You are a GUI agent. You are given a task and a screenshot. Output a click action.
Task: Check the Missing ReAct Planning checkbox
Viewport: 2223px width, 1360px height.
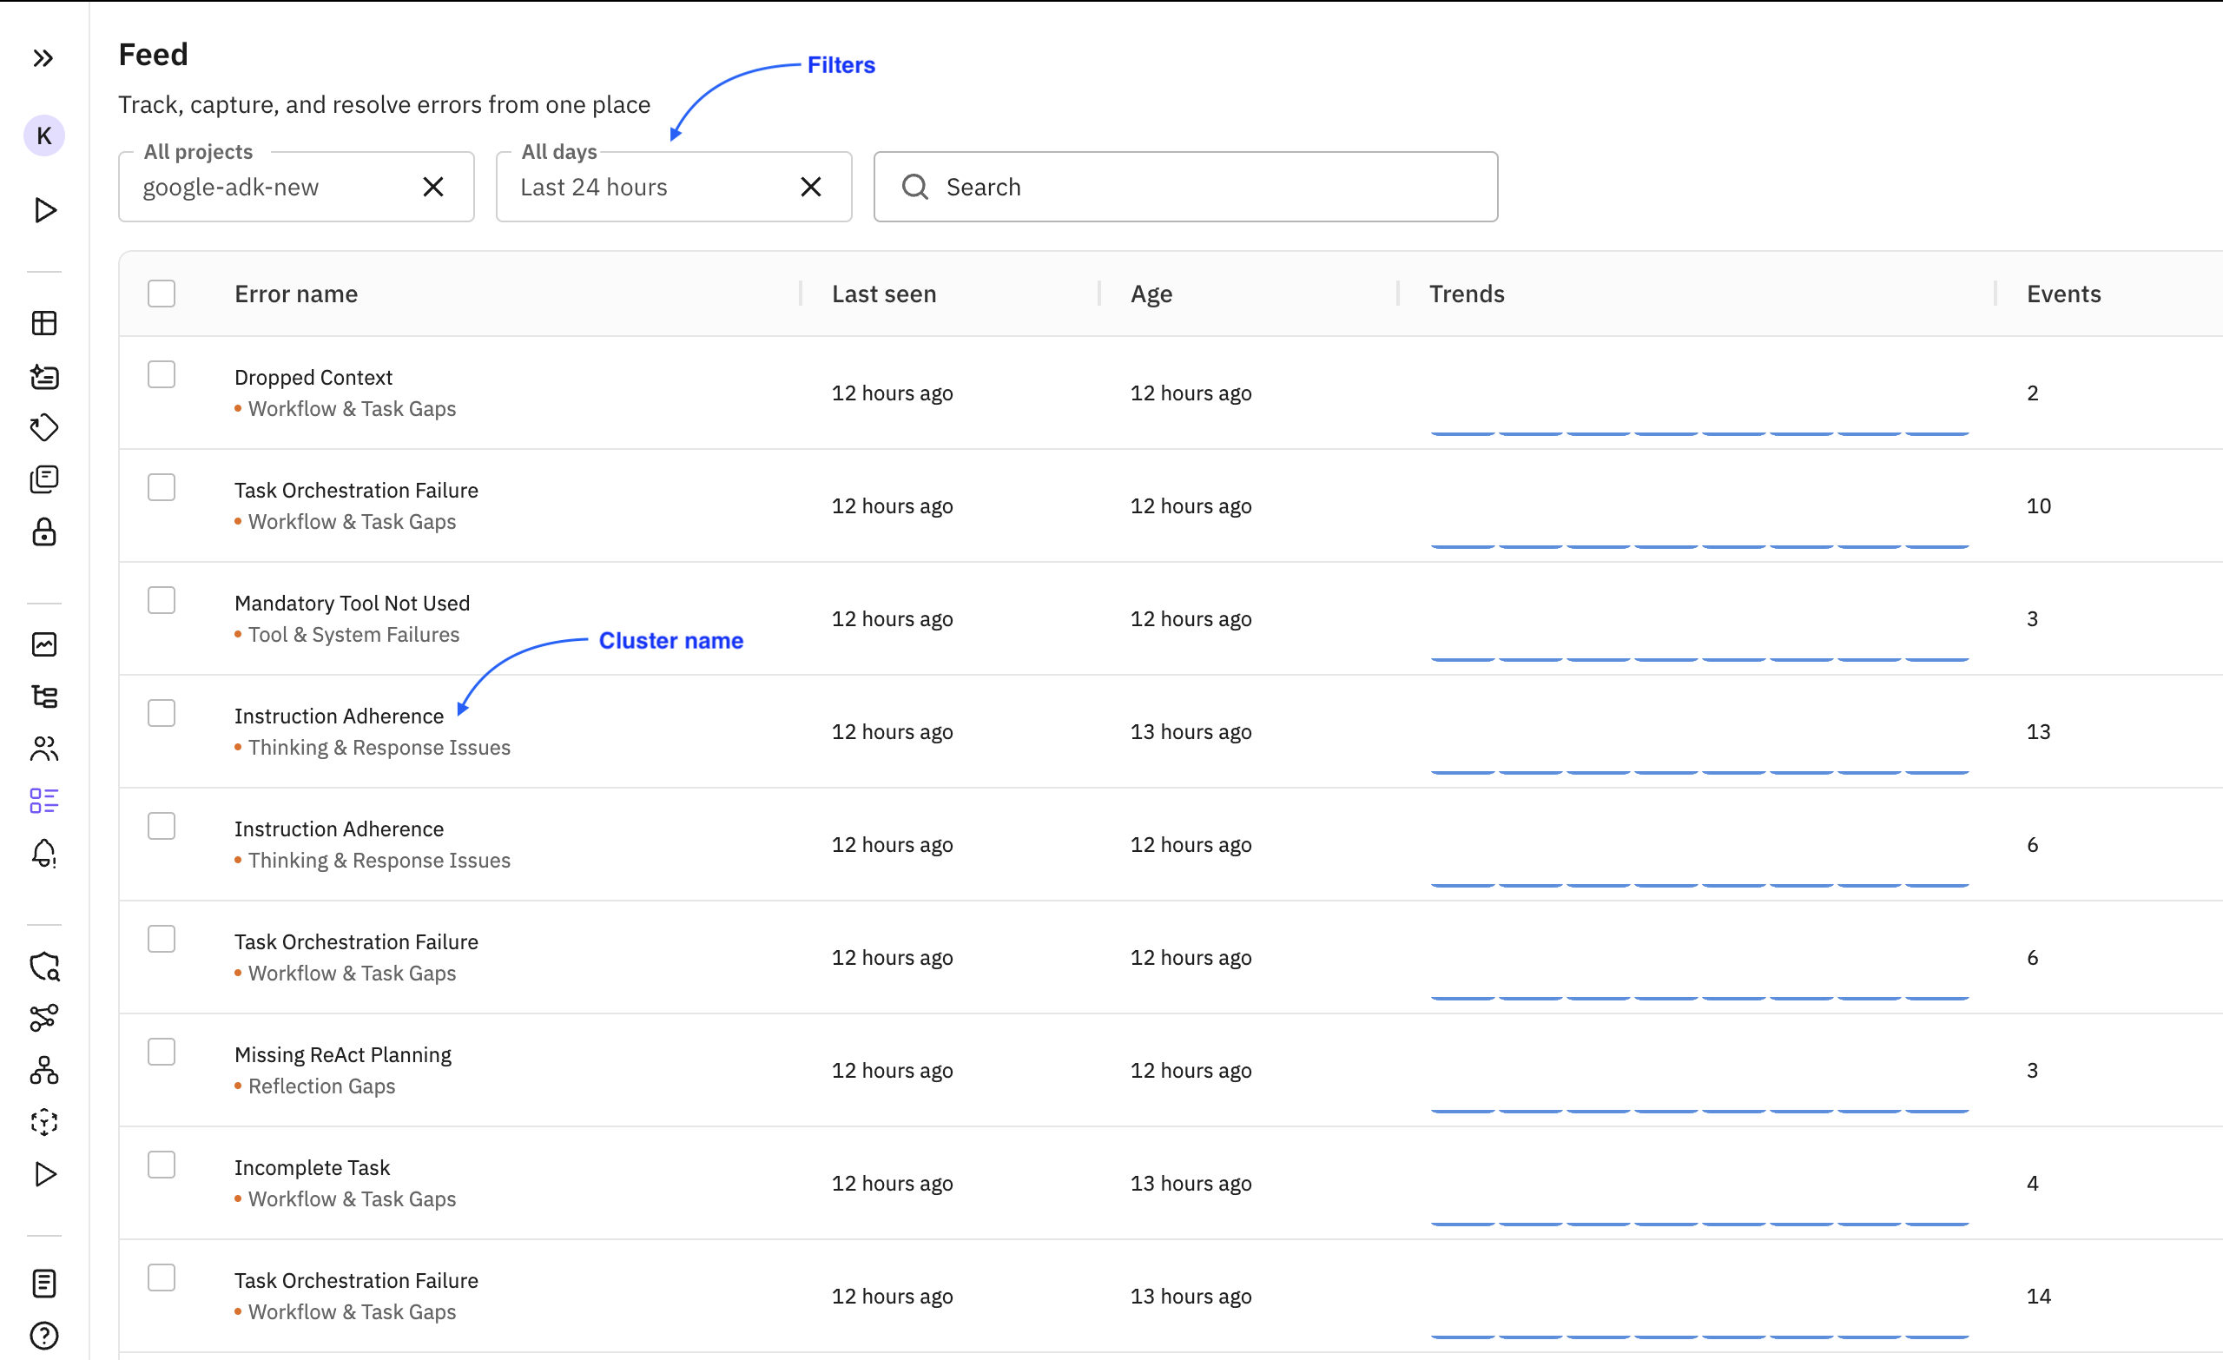coord(162,1051)
